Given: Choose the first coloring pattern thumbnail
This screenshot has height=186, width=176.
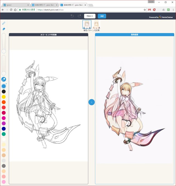Looking at the screenshot, I should 87,24.
